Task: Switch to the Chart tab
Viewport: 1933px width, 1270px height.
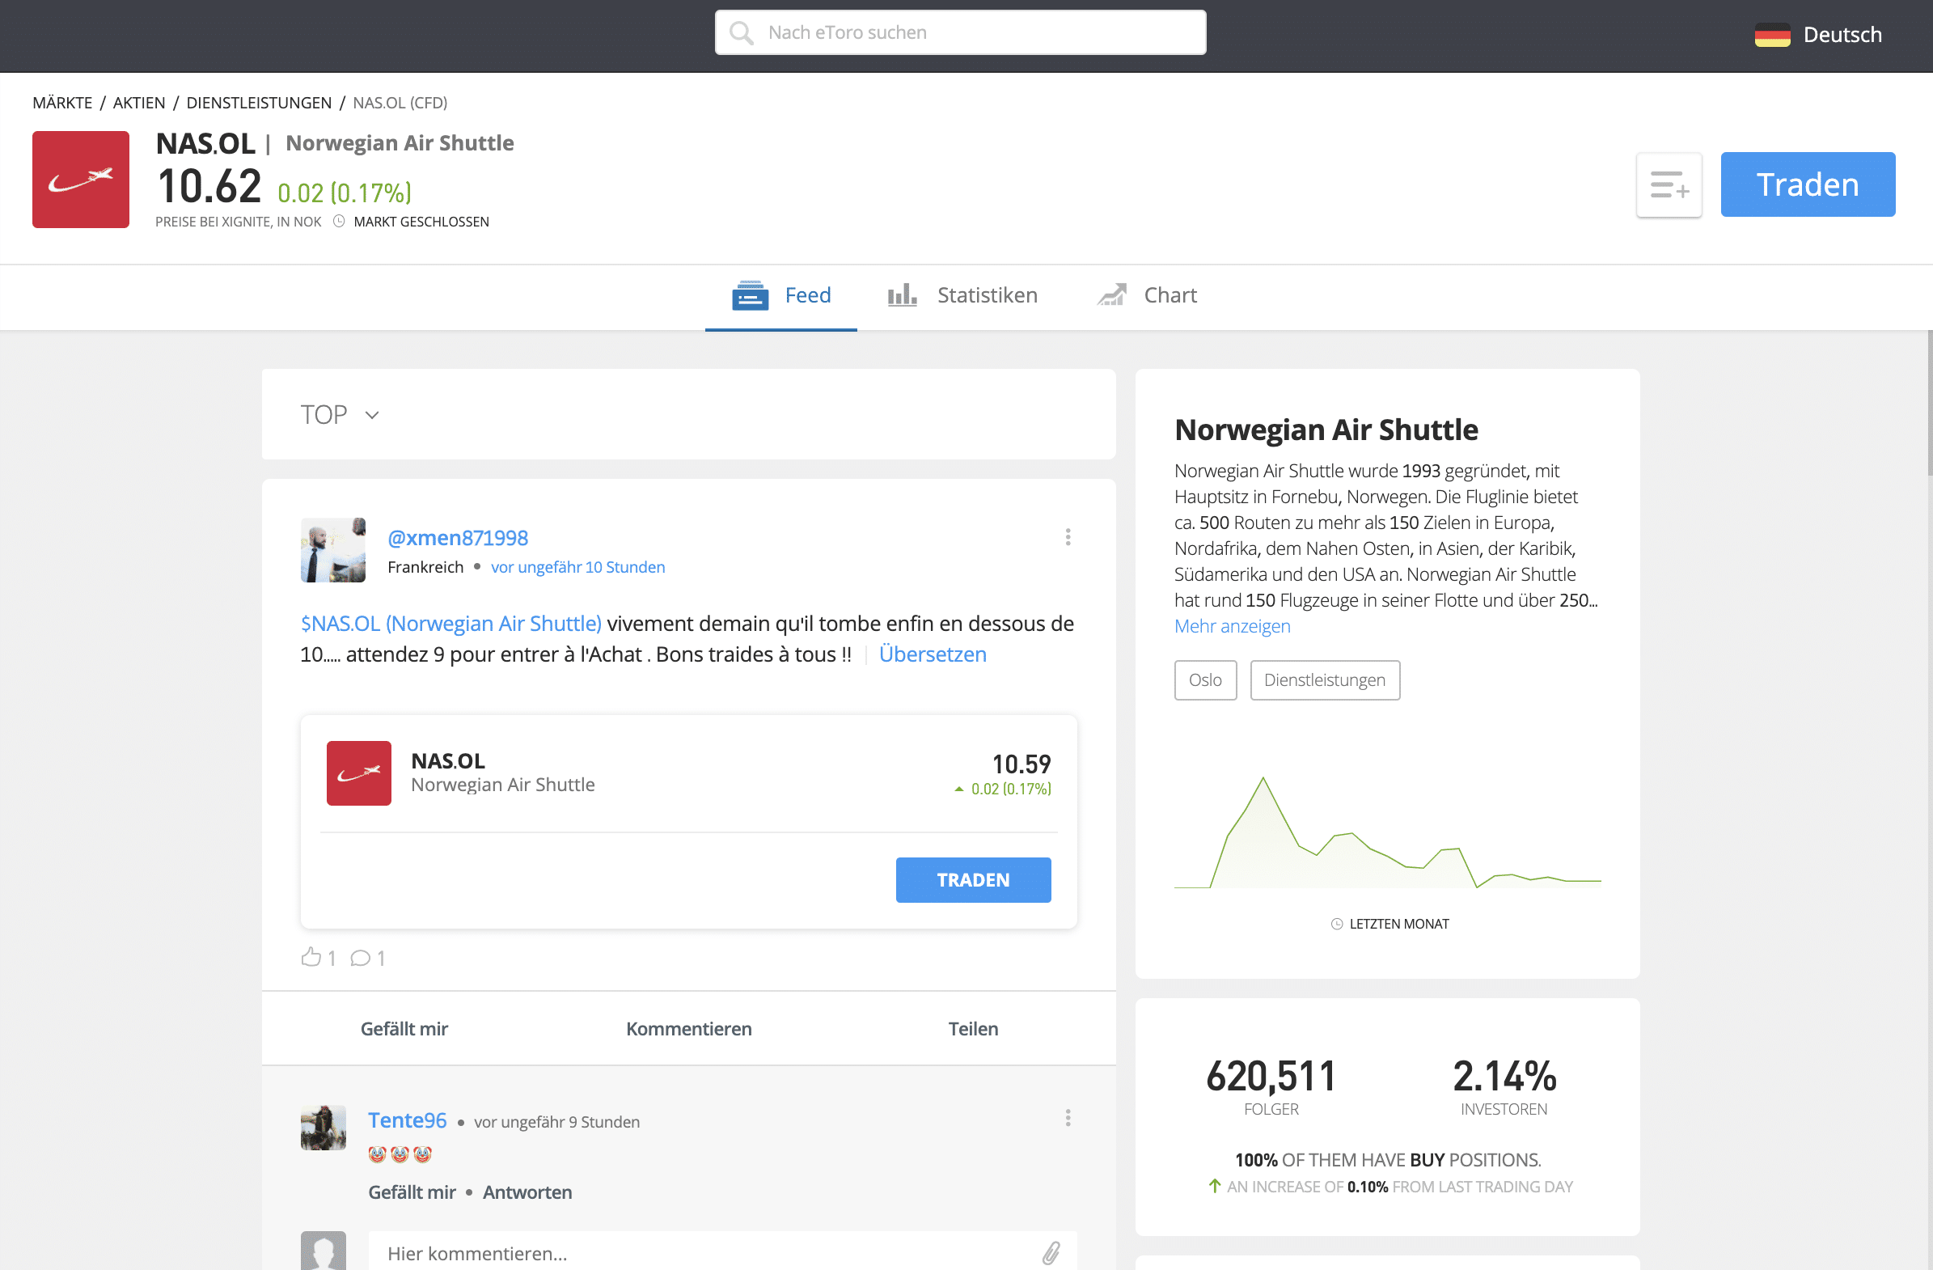Action: (1147, 296)
